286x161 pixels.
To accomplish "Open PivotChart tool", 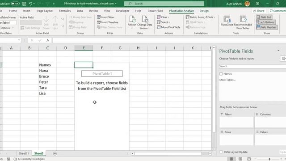I will (227, 21).
